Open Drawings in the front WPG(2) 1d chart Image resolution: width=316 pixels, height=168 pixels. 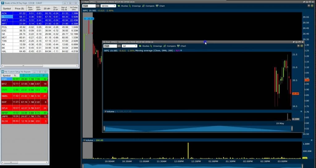[x=156, y=46]
